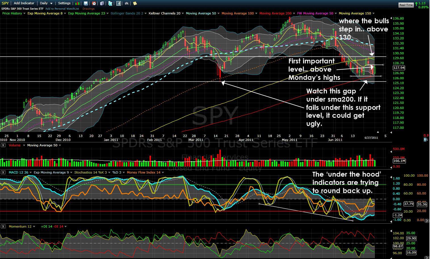Close the MACD pane with its X
The width and height of the screenshot is (430, 259).
click(3, 172)
